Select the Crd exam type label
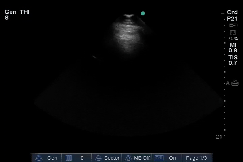The image size is (243, 162). (x=232, y=12)
